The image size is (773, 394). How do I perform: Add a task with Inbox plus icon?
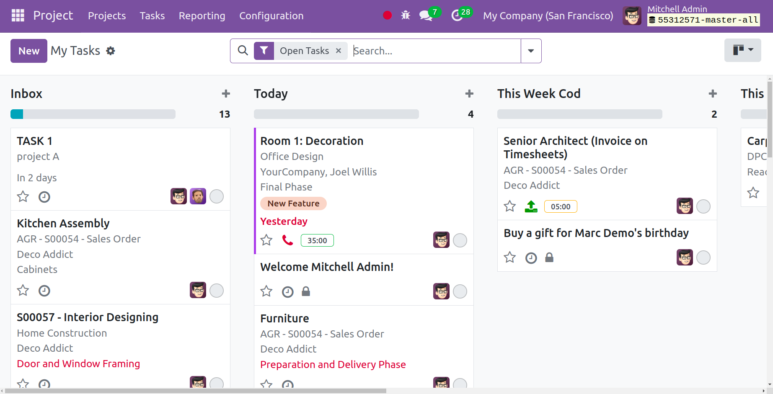[226, 94]
